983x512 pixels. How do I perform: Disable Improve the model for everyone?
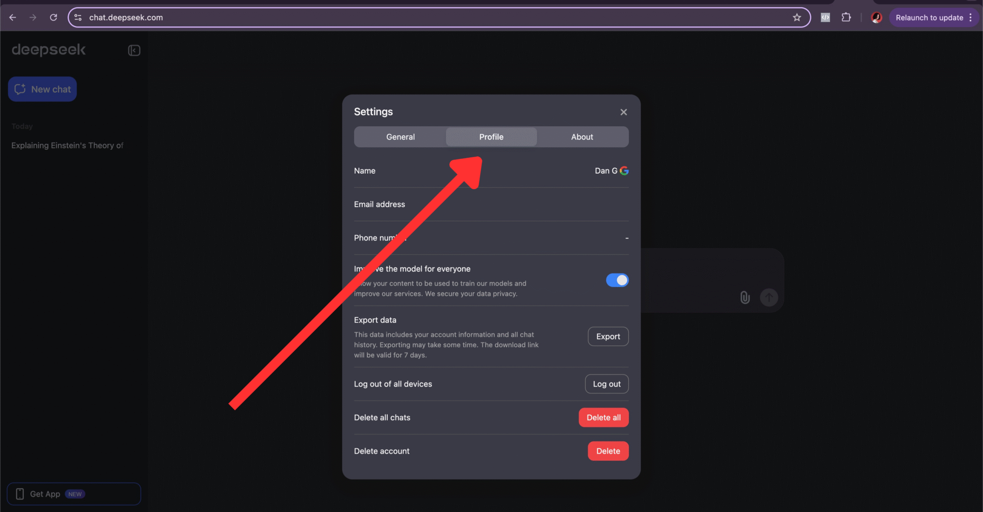click(617, 280)
